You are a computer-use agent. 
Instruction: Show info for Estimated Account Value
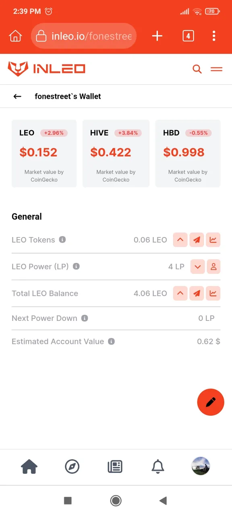pos(111,341)
